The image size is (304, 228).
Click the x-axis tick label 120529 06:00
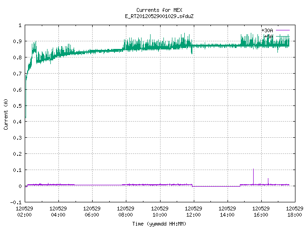coord(92,211)
